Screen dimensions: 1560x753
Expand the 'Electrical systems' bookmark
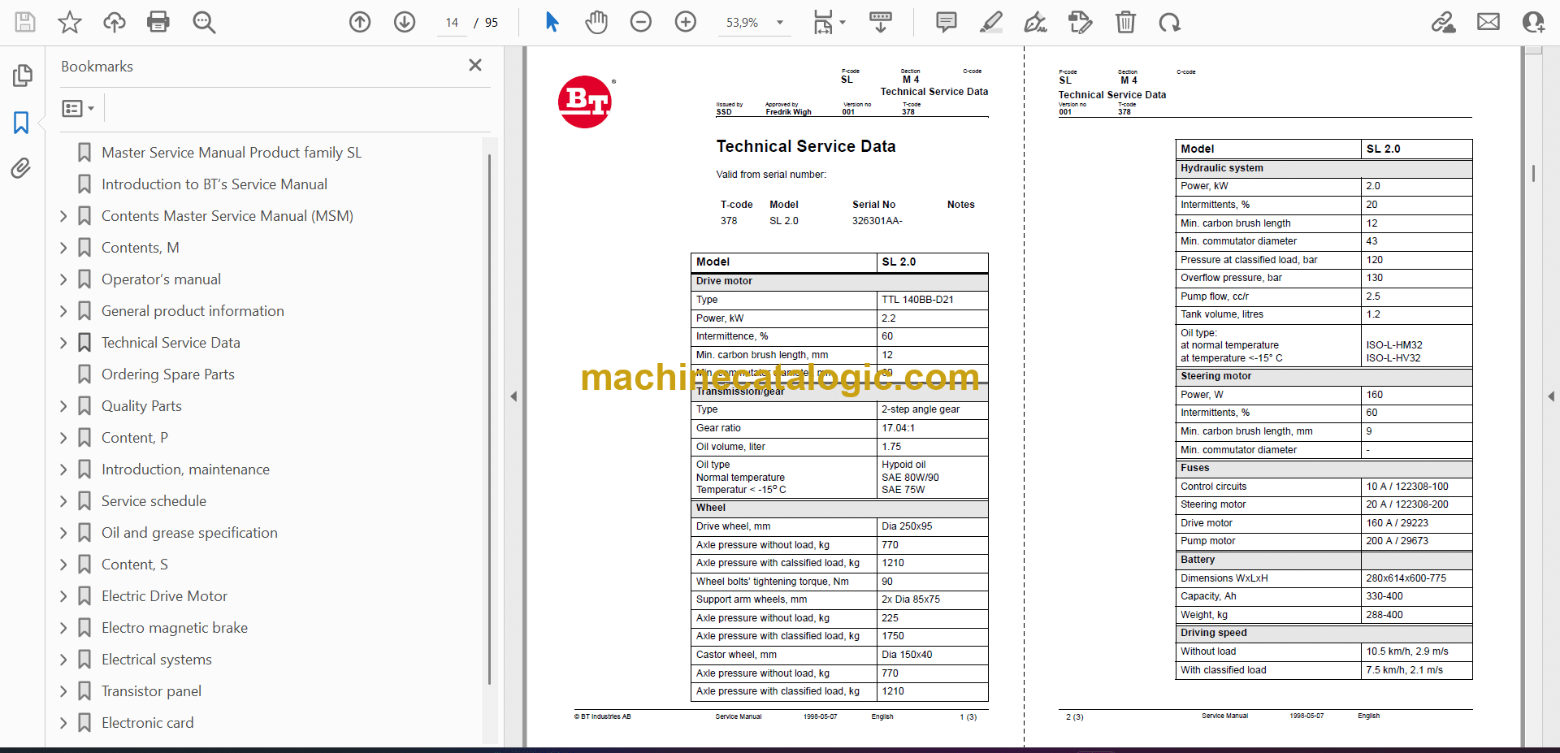pos(63,660)
